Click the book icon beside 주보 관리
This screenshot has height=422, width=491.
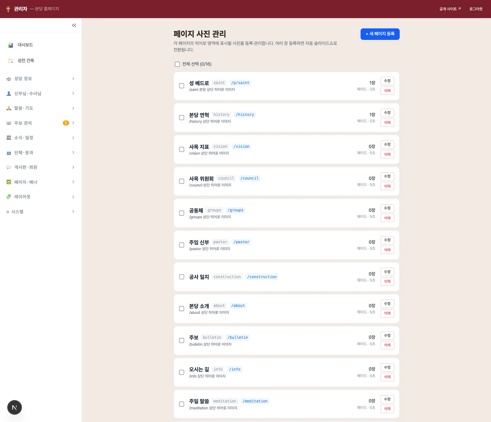(x=9, y=123)
